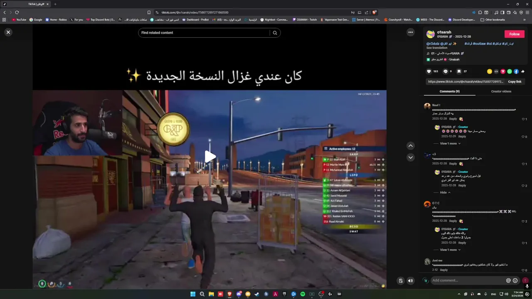This screenshot has width=532, height=299.
Task: Reply to Just me comment
Action: pos(444,270)
